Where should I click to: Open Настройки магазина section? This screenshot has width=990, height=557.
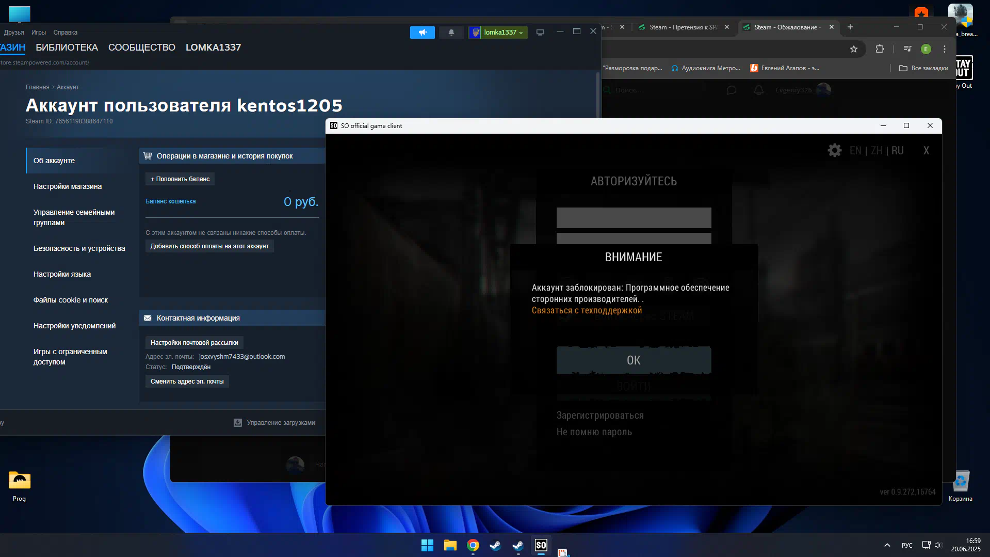click(68, 186)
